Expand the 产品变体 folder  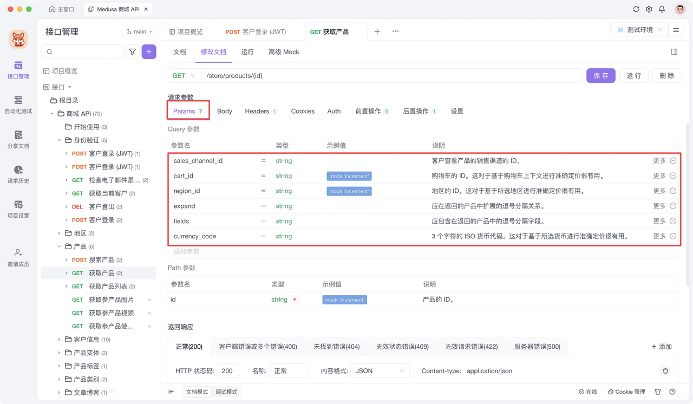tap(60, 353)
